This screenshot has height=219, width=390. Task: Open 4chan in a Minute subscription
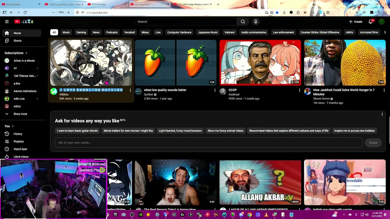point(22,61)
